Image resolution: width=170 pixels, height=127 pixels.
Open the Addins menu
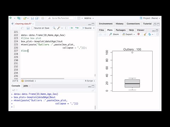[89, 18]
